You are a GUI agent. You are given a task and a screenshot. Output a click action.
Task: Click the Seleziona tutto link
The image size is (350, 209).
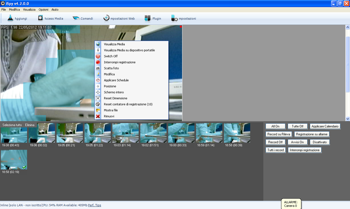(12, 124)
